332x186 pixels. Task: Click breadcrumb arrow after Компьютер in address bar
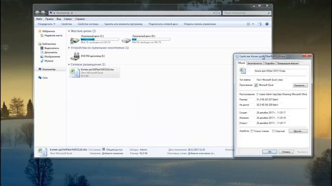pyautogui.click(x=72, y=13)
